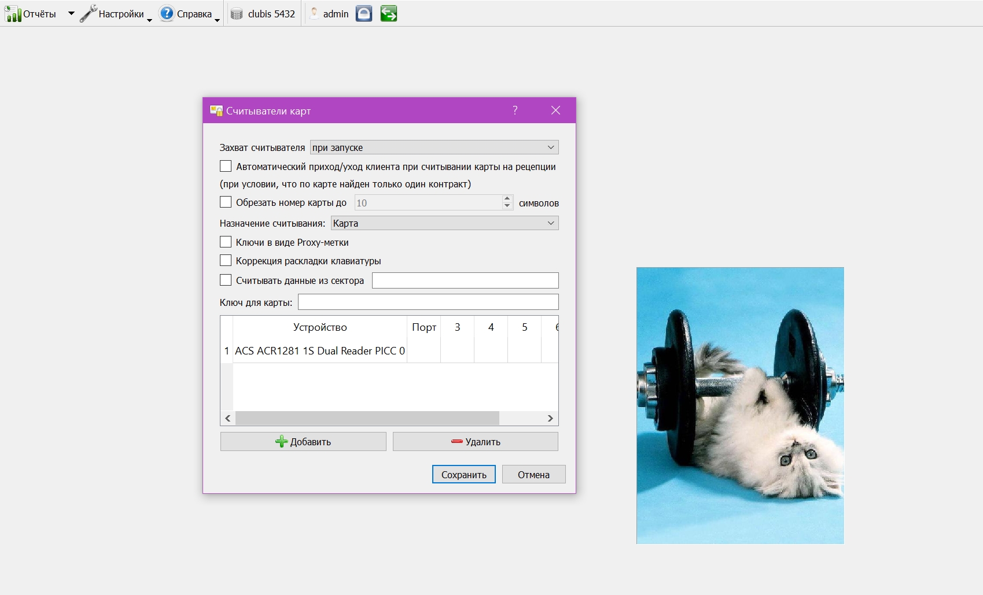Click the Сохранить button
The height and width of the screenshot is (595, 983).
pos(464,475)
